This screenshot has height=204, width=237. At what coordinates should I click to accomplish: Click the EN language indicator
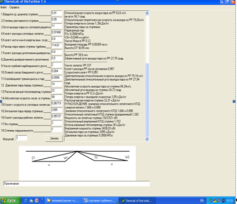click(x=202, y=201)
